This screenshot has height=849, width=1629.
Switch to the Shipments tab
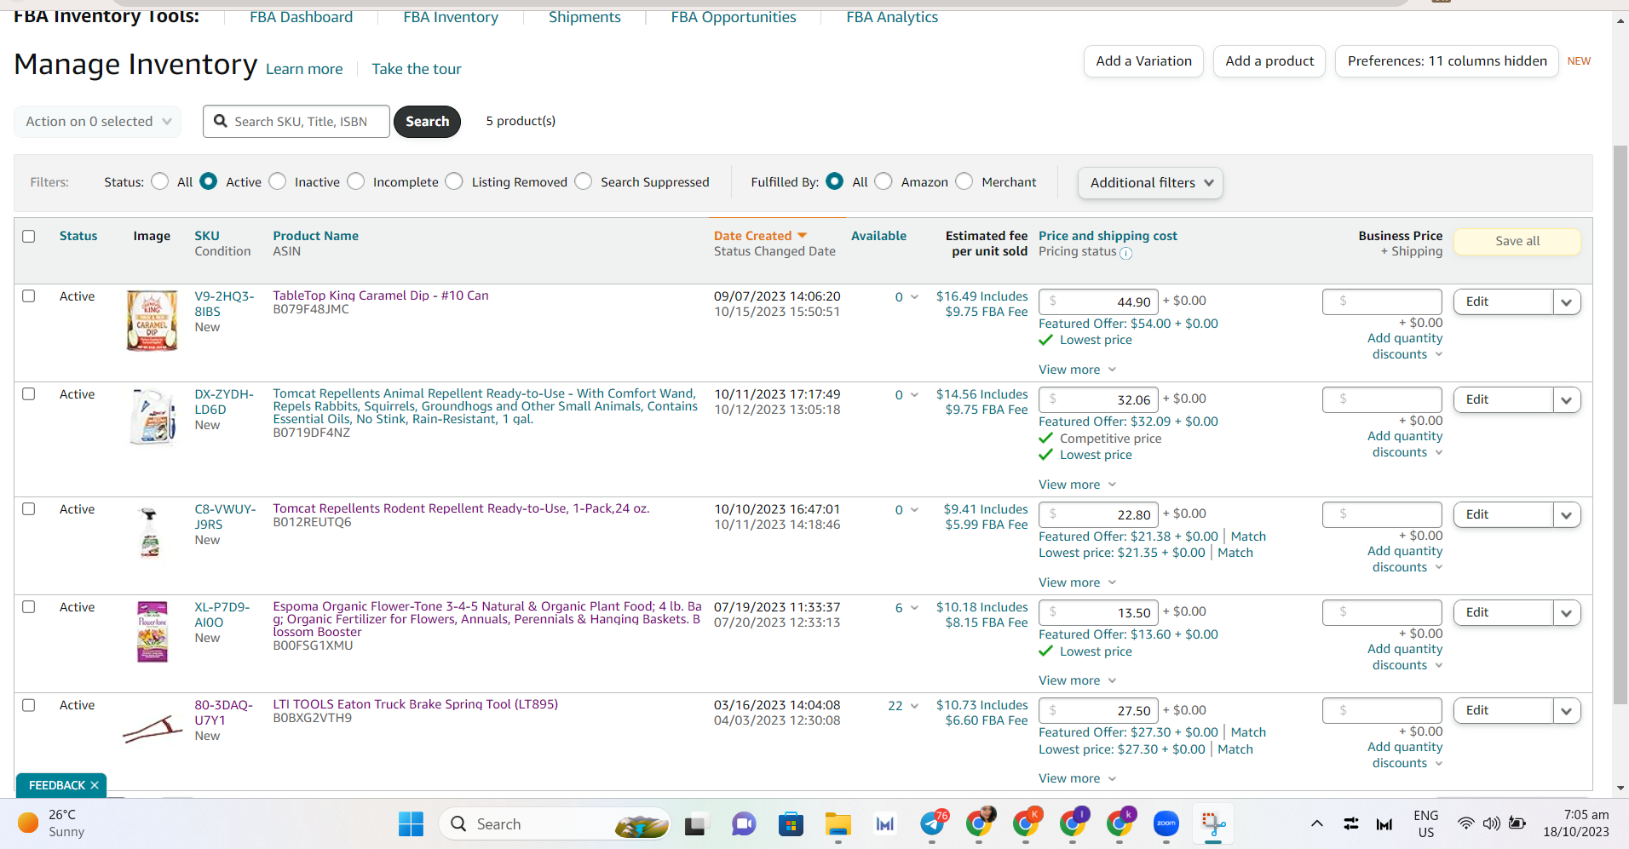click(x=584, y=17)
